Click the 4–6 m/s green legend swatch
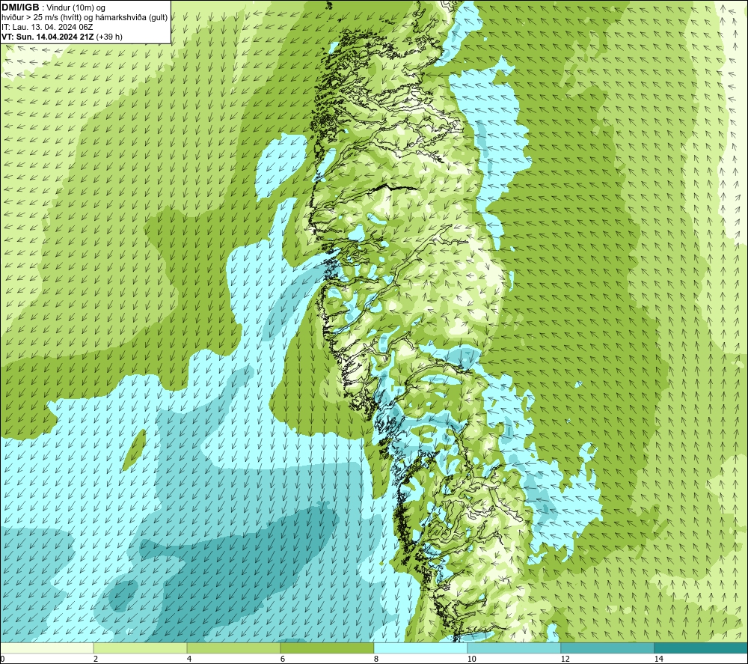The image size is (748, 664). click(x=233, y=648)
